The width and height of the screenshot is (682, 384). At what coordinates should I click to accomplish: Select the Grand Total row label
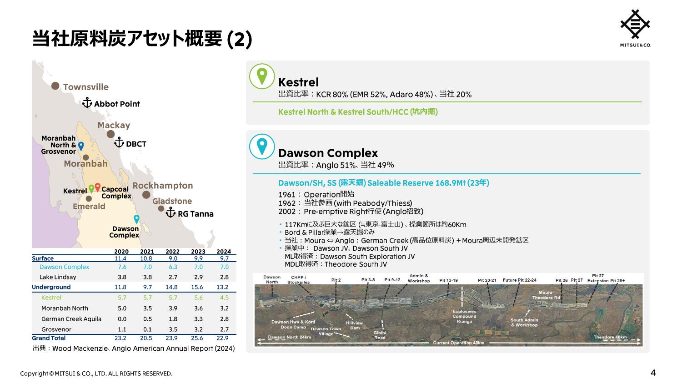49,338
